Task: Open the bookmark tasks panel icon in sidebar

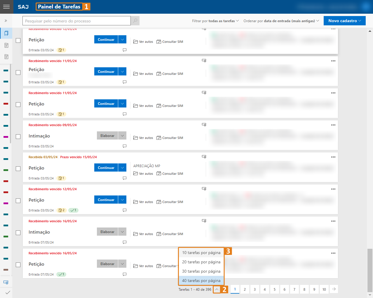Action: coord(6,33)
